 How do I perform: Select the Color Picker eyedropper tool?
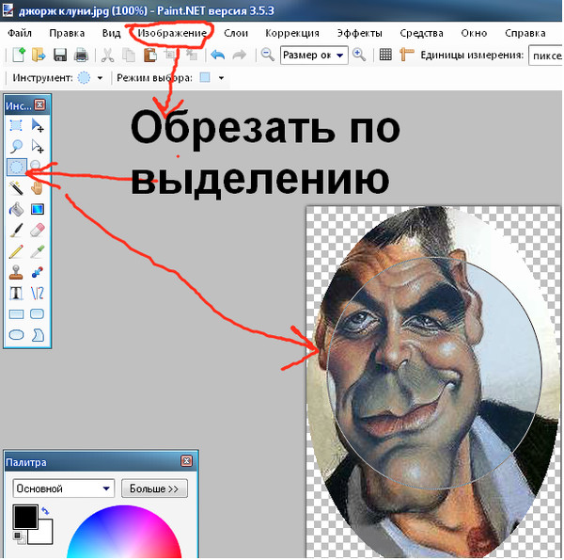(x=37, y=251)
